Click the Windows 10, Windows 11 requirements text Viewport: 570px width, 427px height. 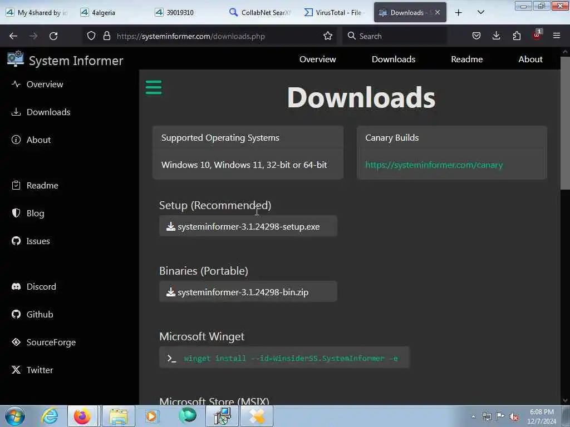point(244,165)
